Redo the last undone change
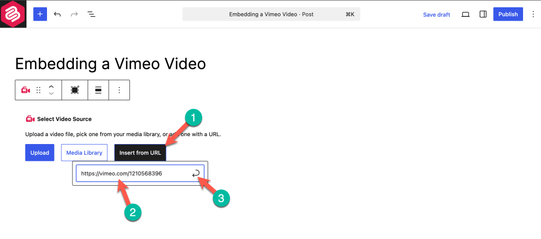This screenshot has width=541, height=239. [74, 14]
